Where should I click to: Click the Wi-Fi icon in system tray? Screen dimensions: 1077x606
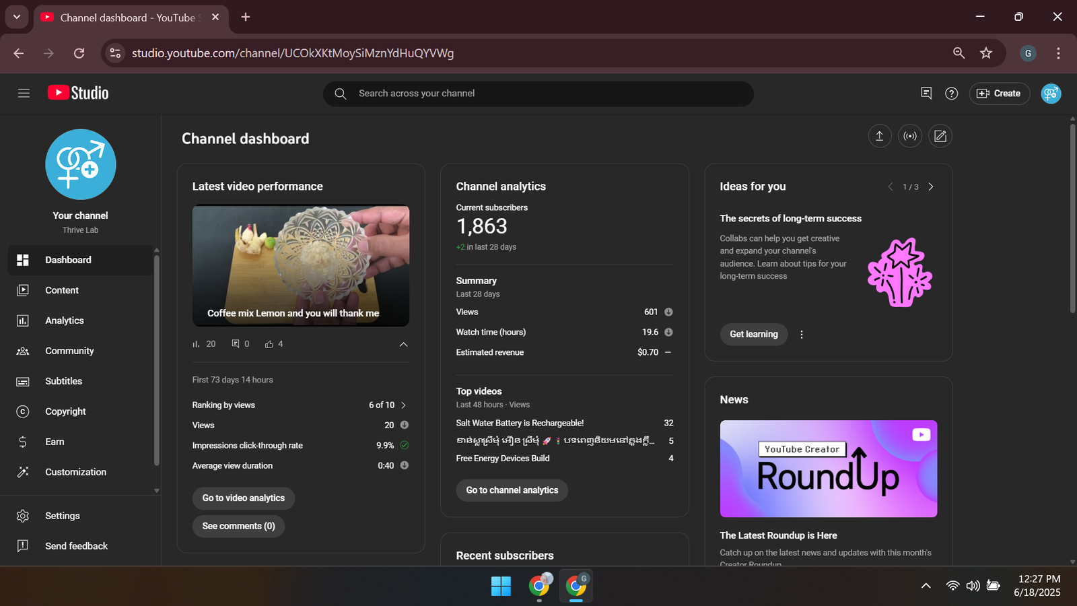pyautogui.click(x=952, y=586)
